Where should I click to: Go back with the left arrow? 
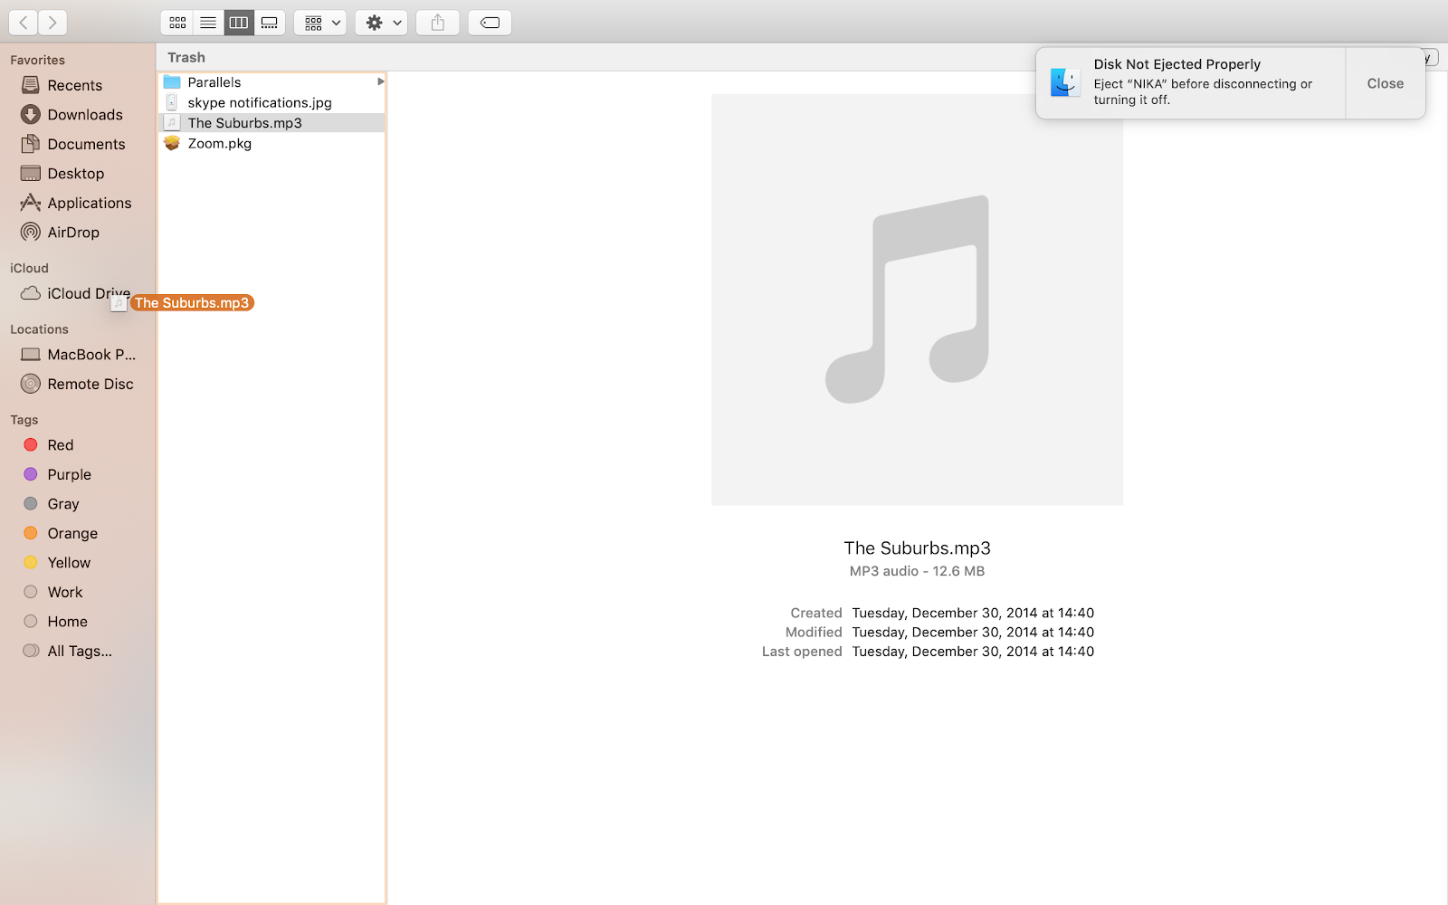point(24,23)
